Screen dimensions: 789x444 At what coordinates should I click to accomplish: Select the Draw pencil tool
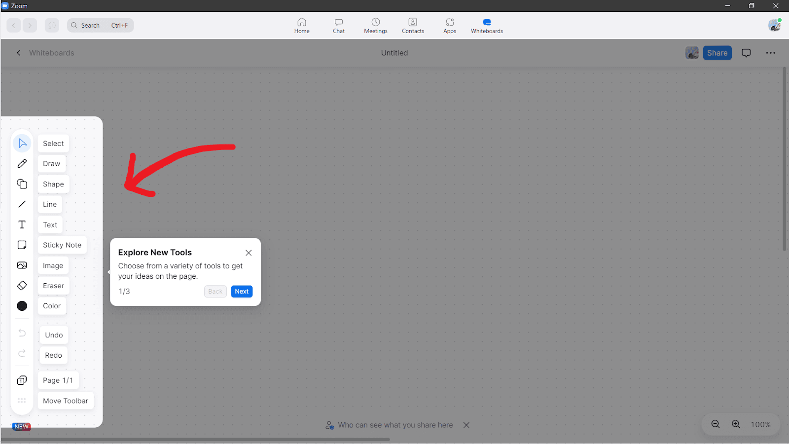tap(22, 163)
